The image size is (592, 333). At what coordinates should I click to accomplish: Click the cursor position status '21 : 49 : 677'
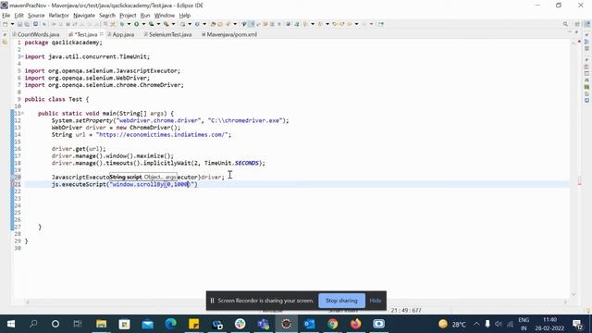tap(406, 311)
